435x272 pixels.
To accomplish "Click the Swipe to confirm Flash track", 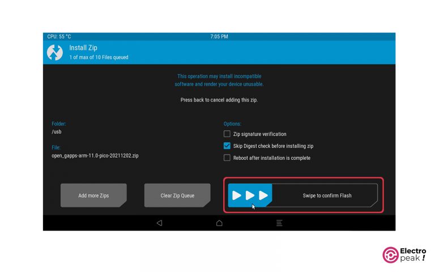I will (302, 195).
